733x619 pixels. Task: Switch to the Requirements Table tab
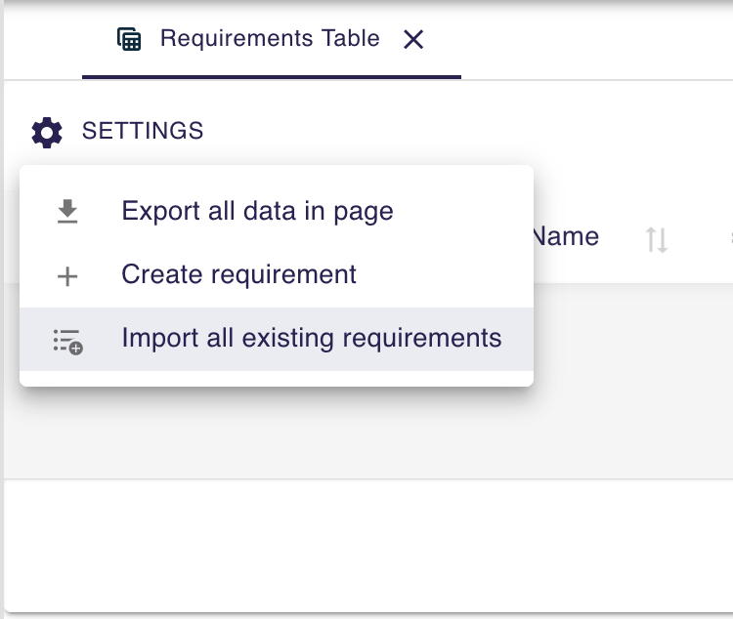(x=270, y=39)
